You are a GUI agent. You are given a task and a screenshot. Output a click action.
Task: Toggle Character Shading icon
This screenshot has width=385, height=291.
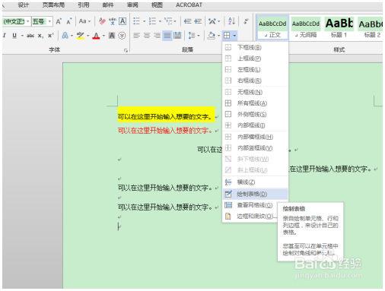pos(112,36)
